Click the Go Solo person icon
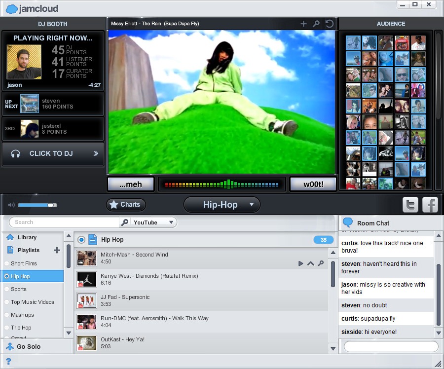The height and width of the screenshot is (369, 444). click(x=10, y=346)
